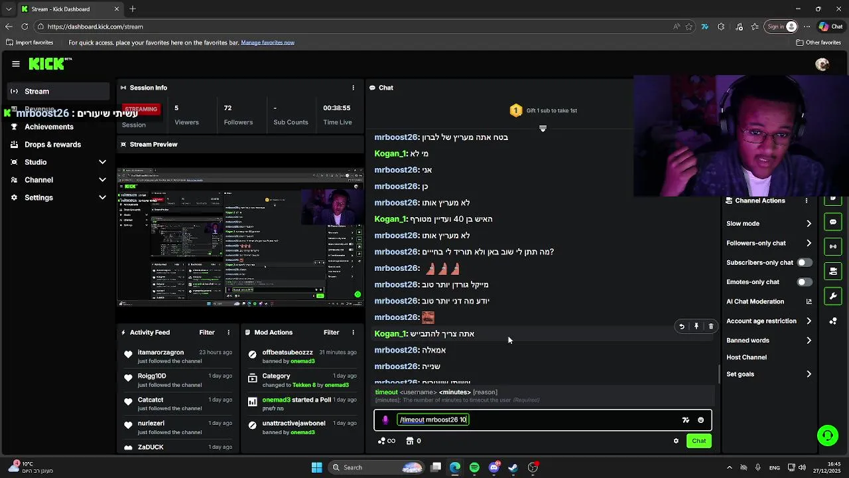This screenshot has width=849, height=478.
Task: Click the gift sub leaderboard badge
Action: (x=516, y=110)
